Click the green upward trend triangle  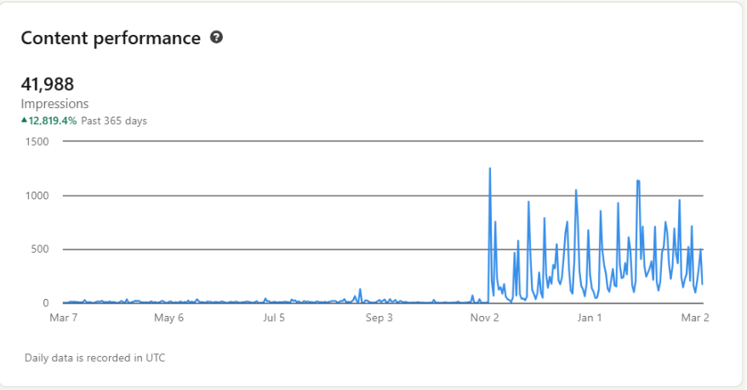[x=25, y=121]
